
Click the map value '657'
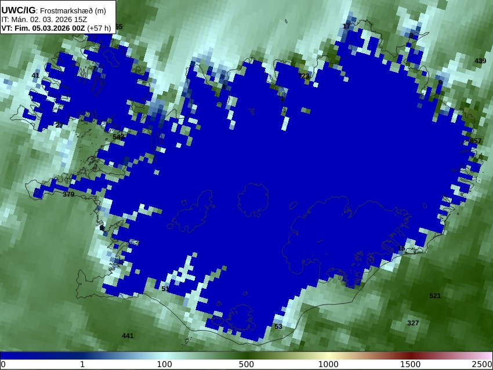476,141
